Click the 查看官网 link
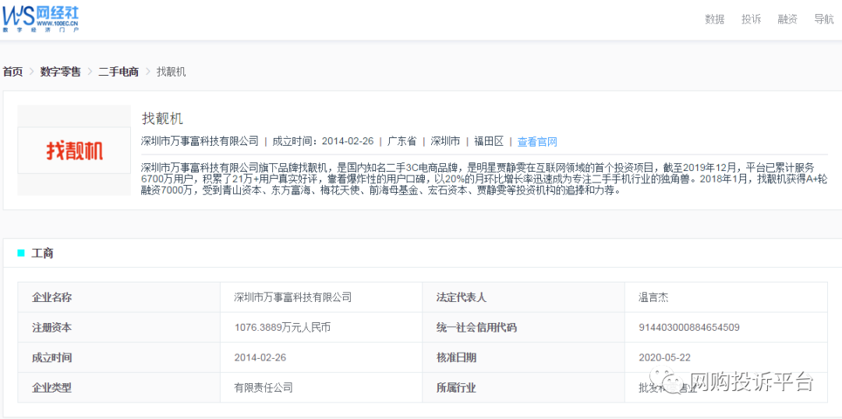Screen dimensions: 842x419 (537, 142)
